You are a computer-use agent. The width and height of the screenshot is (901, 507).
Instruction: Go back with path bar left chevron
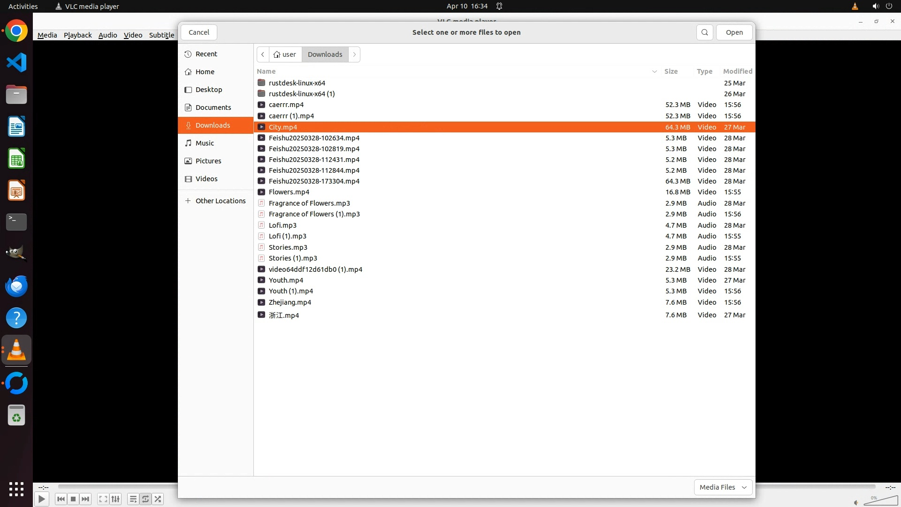[x=263, y=54]
